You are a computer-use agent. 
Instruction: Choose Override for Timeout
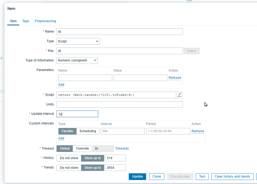pos(82,148)
